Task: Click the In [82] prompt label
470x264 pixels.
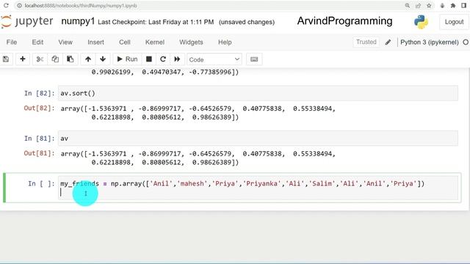Action: tap(39, 93)
